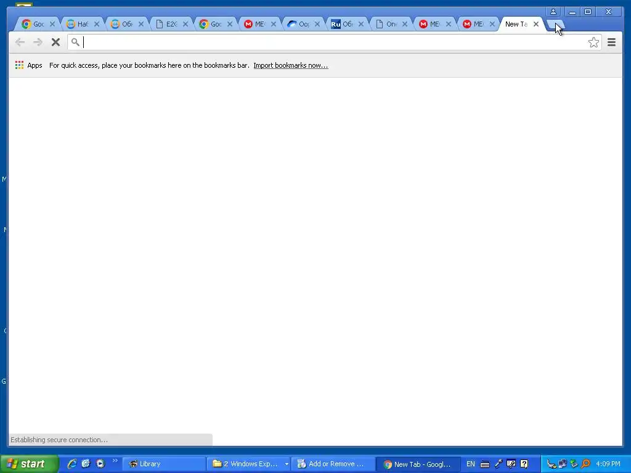Click the language bar help question-mark icon
The height and width of the screenshot is (473, 631).
(x=524, y=464)
